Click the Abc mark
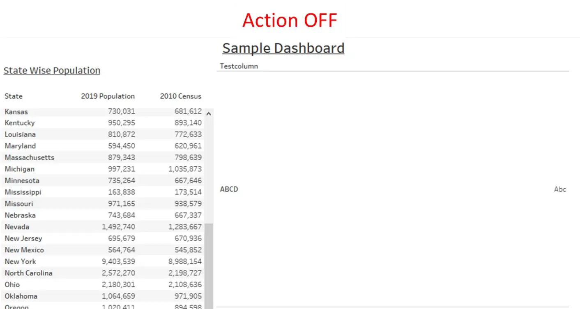Viewport: 580px width, 309px height. [x=560, y=189]
